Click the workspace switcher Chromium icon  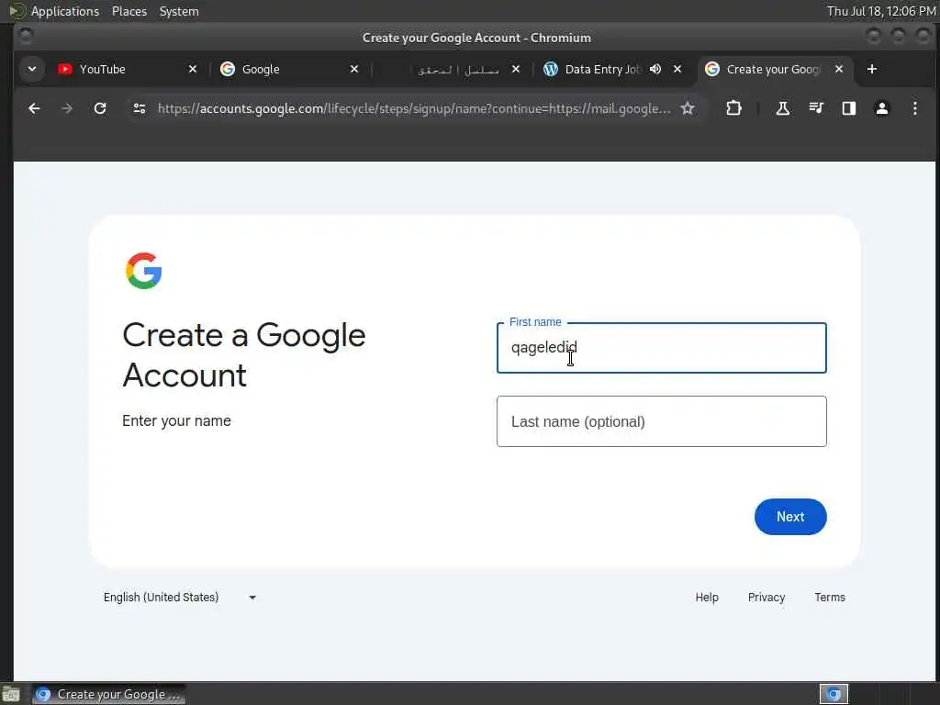834,694
